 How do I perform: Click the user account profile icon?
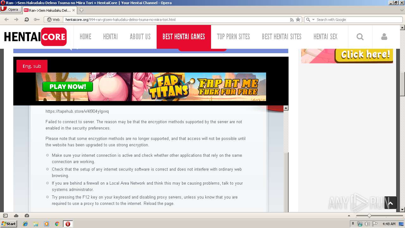[x=384, y=37]
